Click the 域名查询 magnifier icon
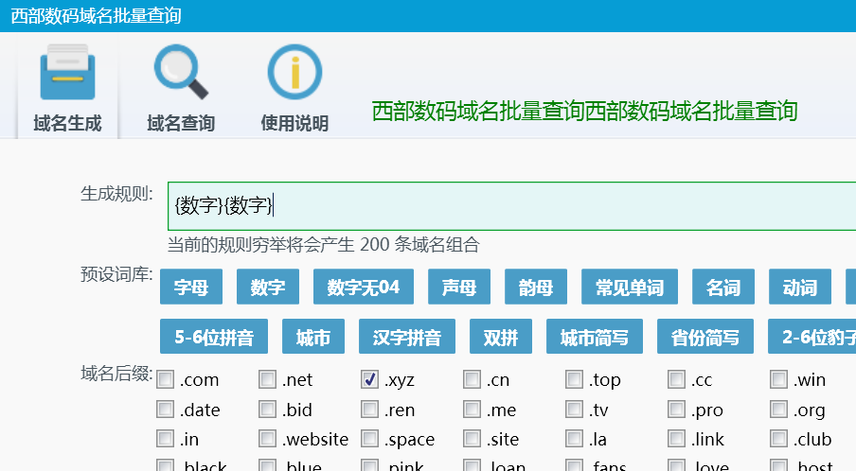The image size is (856, 471). pyautogui.click(x=181, y=74)
